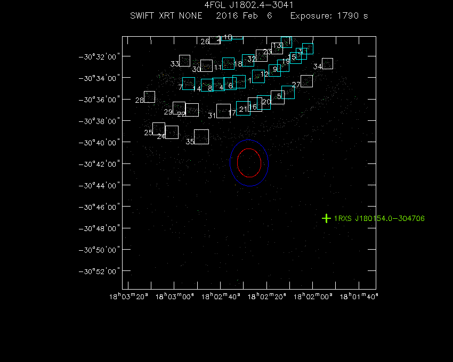Click the cyan source box labeled 17
The height and width of the screenshot is (362, 453).
click(243, 109)
